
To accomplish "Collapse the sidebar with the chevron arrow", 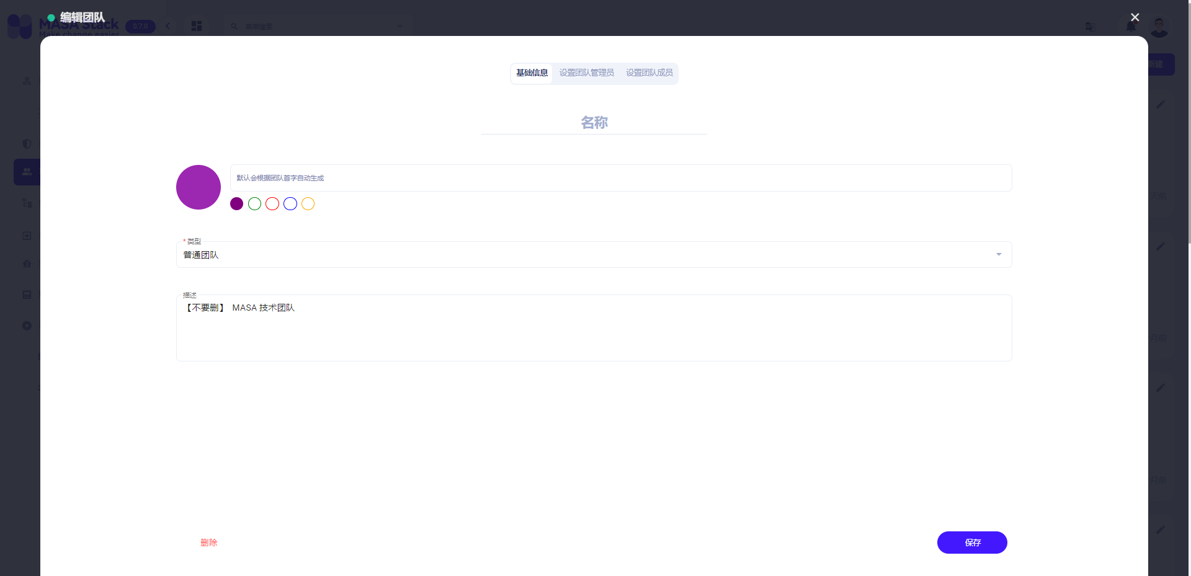I will click(x=167, y=26).
